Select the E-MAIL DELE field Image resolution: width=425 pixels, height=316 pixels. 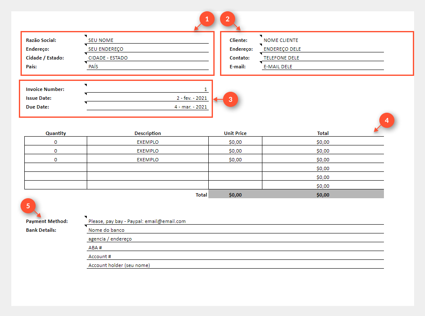pyautogui.click(x=322, y=67)
